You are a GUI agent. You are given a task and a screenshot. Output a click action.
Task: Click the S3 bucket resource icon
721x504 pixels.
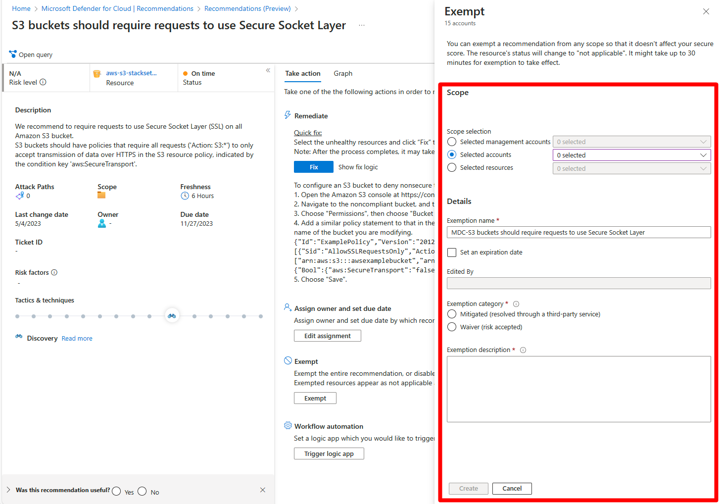(97, 74)
